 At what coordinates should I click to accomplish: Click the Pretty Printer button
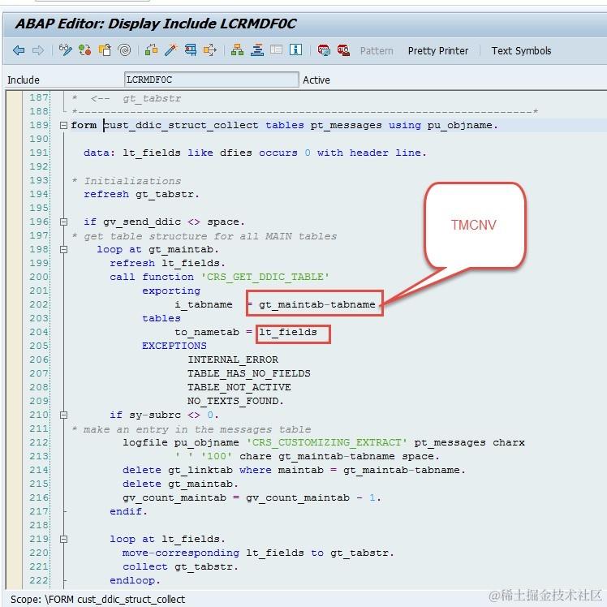pos(438,51)
